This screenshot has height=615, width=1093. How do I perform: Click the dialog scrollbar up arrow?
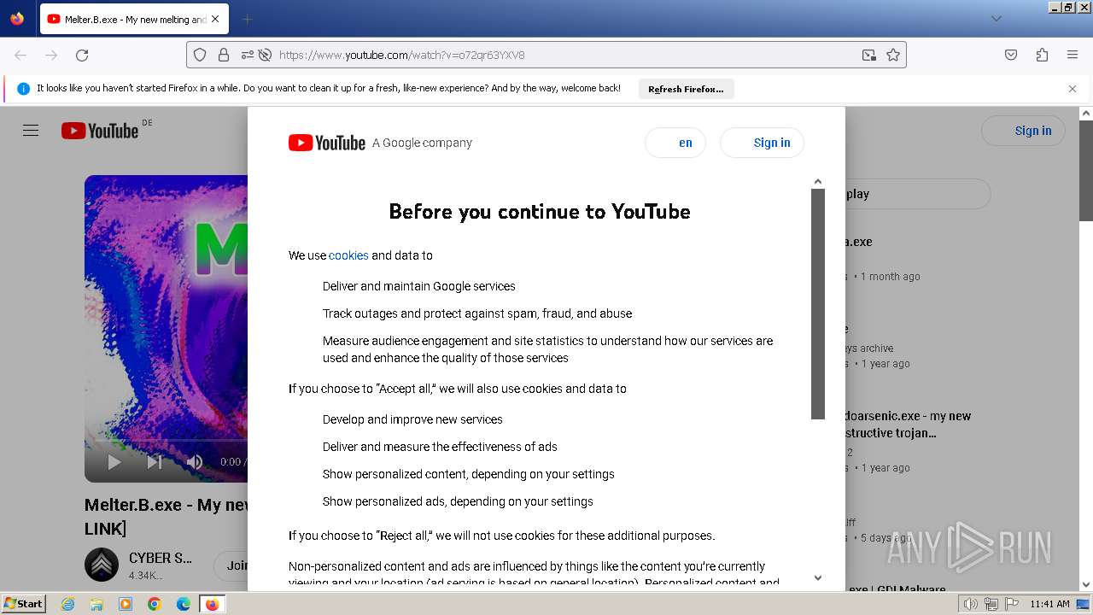(x=817, y=181)
